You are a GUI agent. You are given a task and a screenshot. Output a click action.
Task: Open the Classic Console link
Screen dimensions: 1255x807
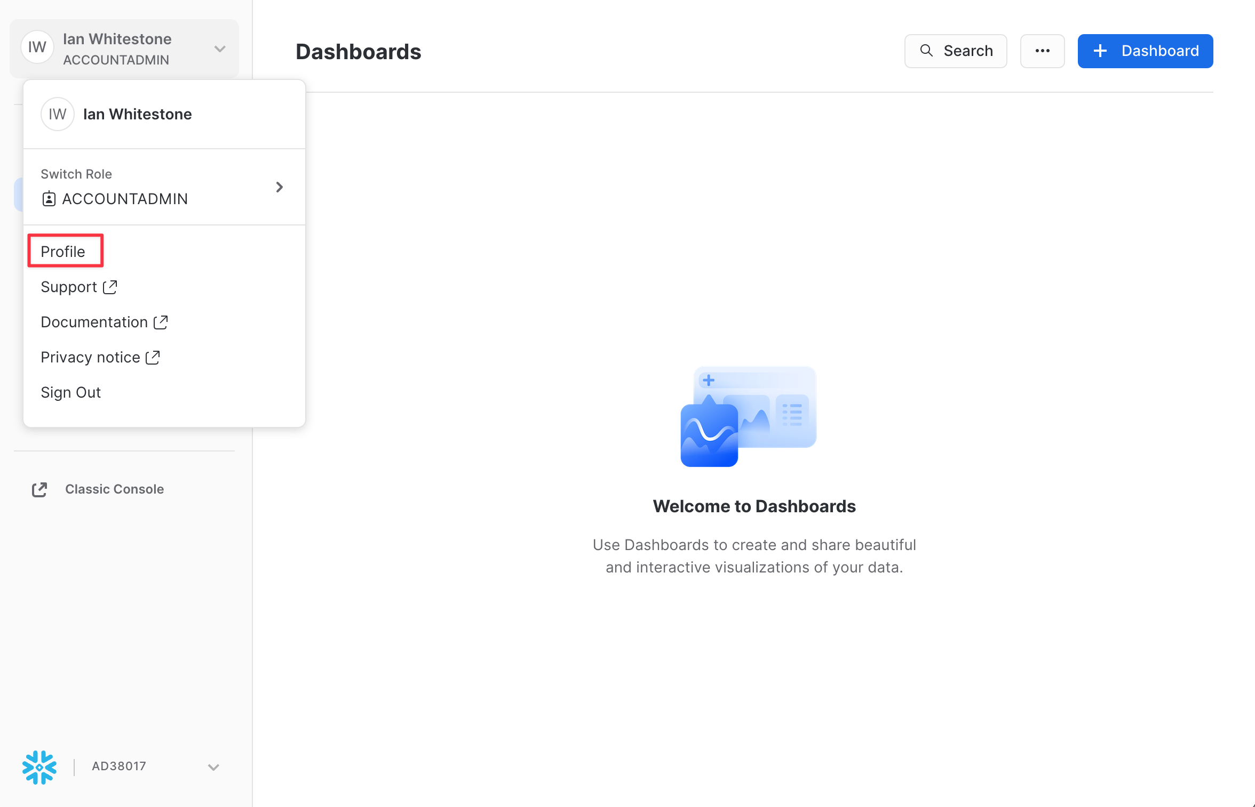pos(114,489)
